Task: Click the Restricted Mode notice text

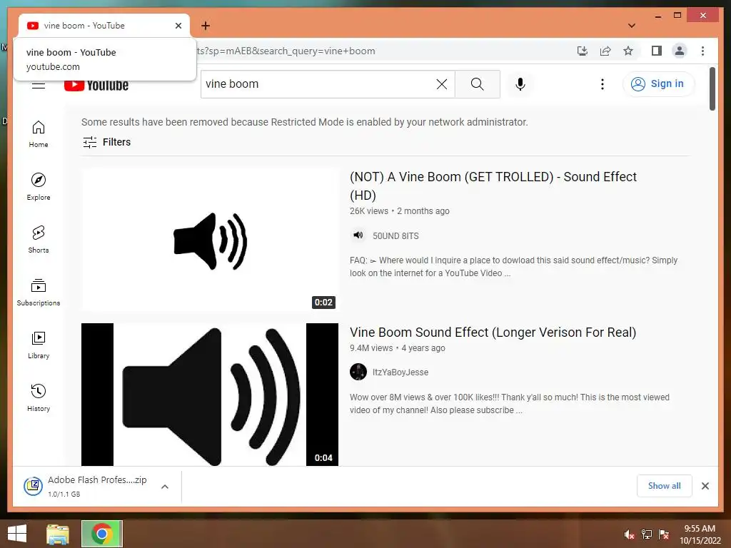Action: coord(304,122)
